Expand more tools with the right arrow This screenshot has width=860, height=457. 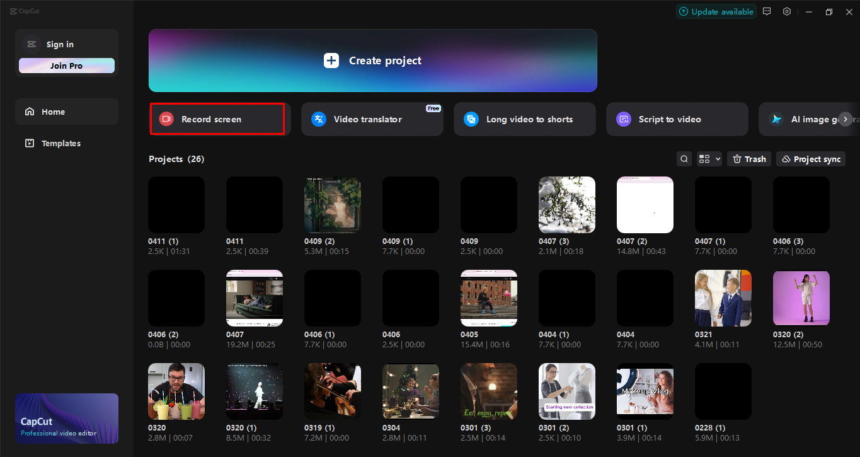(x=845, y=119)
